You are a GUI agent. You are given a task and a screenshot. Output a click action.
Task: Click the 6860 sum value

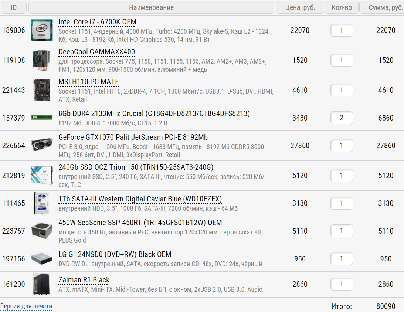pyautogui.click(x=386, y=118)
